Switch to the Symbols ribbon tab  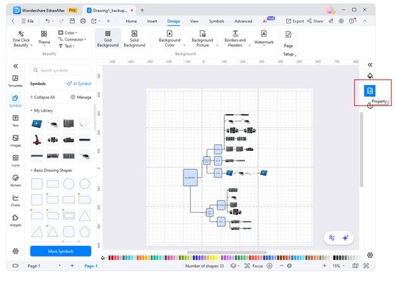tap(216, 21)
